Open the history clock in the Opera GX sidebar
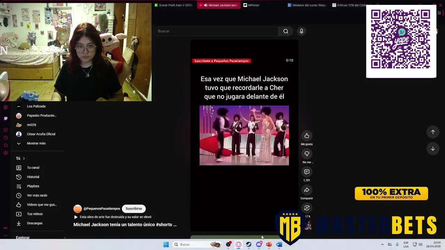Viewport: 445px width, 250px height. click(6, 138)
